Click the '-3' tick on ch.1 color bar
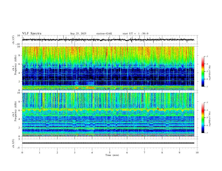This screenshot has height=171, width=222. 207,56
